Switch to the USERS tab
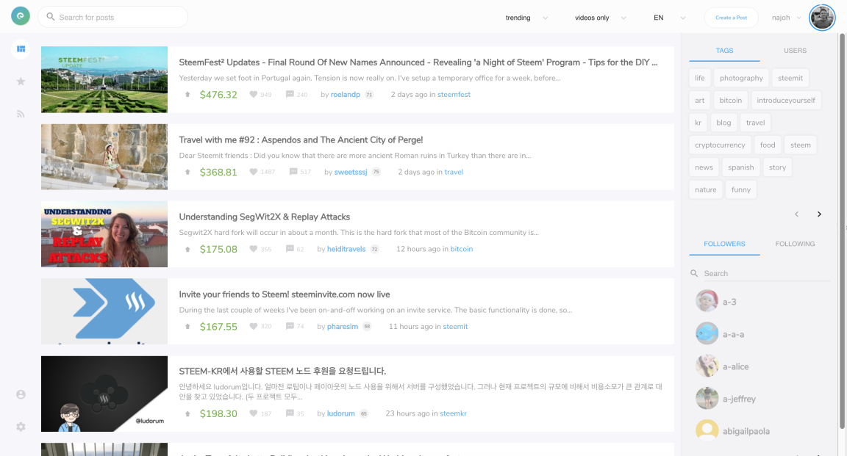 click(795, 51)
